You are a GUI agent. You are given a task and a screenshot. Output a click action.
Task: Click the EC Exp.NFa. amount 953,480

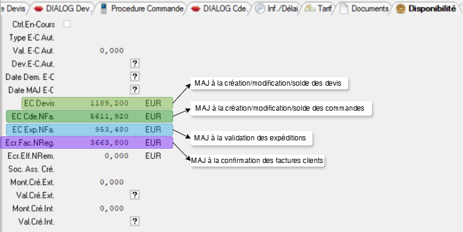click(112, 130)
